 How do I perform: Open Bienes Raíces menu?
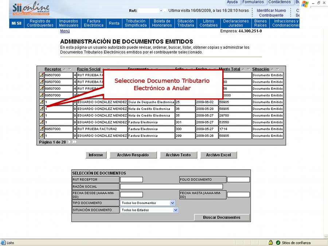261,23
